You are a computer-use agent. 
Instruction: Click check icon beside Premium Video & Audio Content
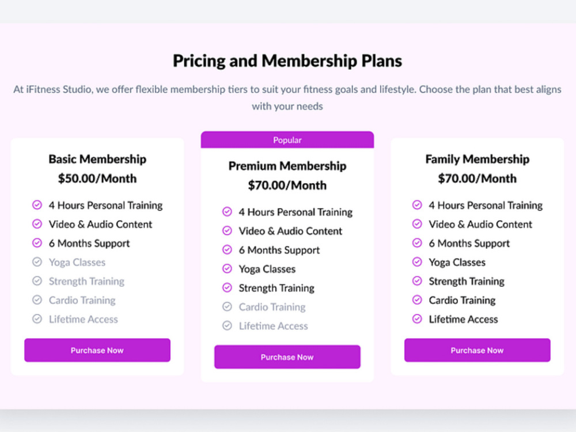tap(227, 230)
